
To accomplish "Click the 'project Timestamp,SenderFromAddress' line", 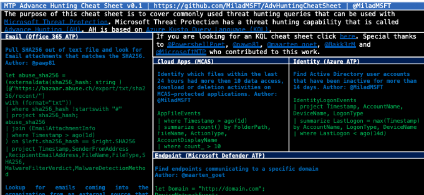I will (x=67, y=149).
